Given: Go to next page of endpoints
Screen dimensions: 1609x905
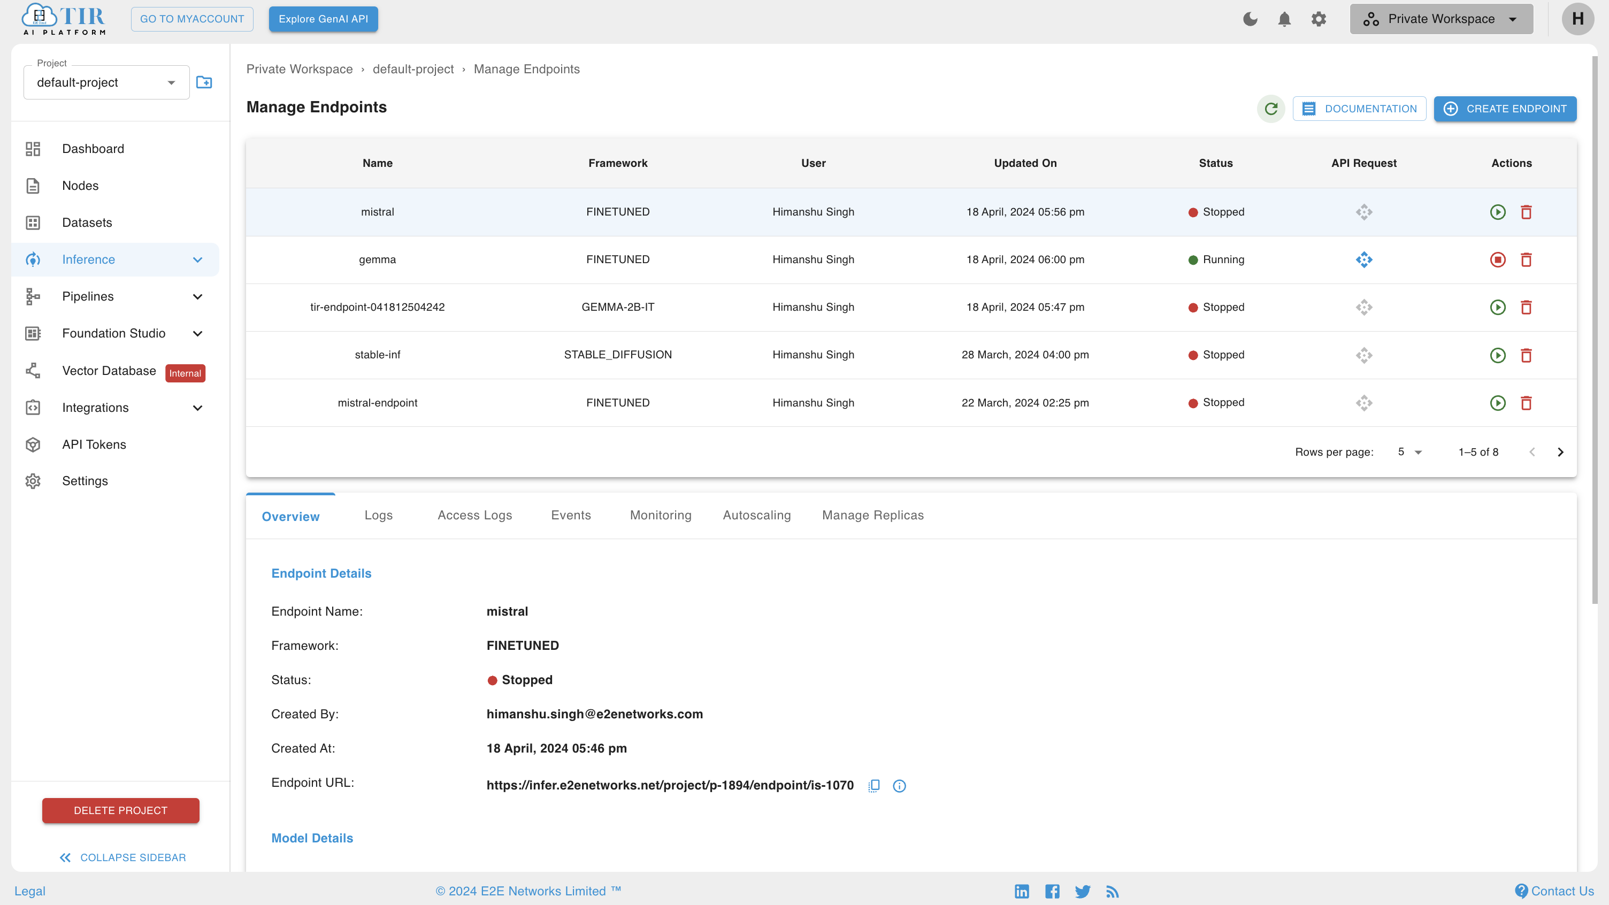Looking at the screenshot, I should click(x=1560, y=452).
